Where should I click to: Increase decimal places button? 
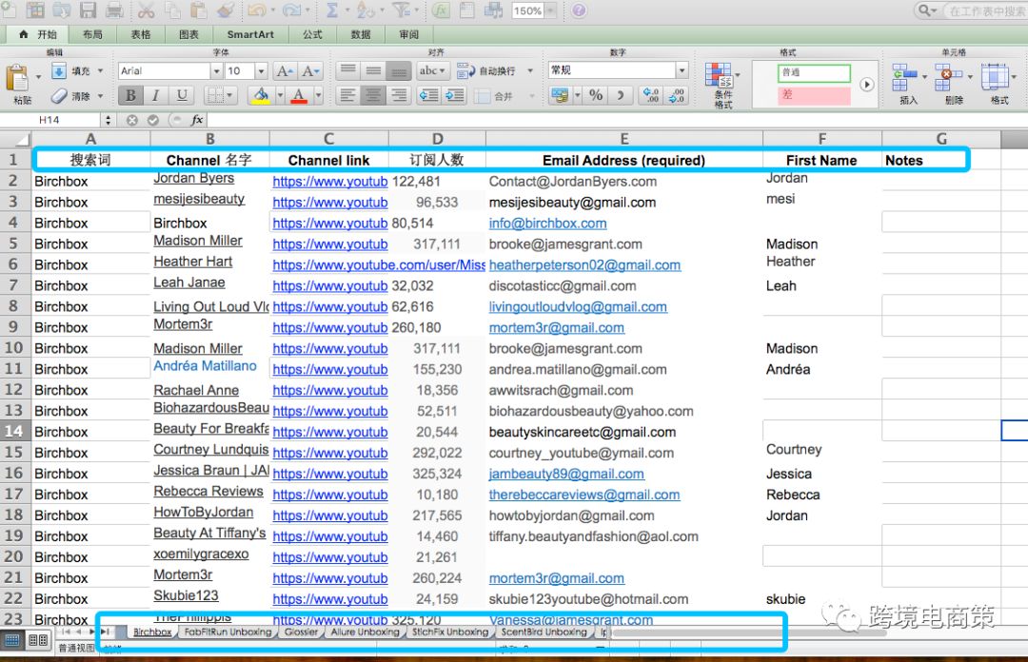point(651,96)
